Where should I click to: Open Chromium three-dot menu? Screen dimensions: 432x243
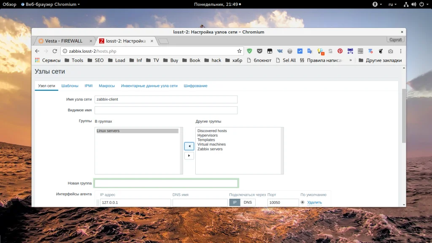click(x=400, y=51)
